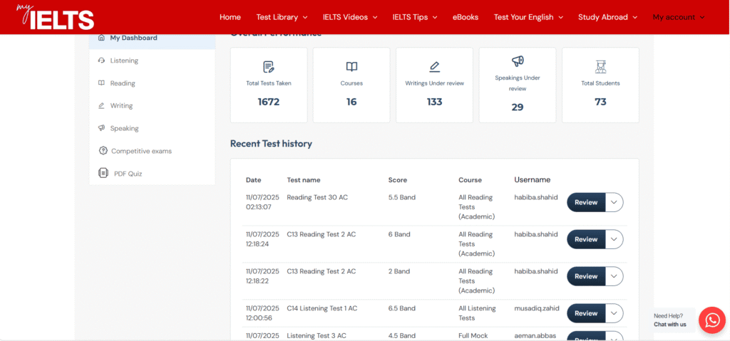Click the 5.5 Band score cell

click(402, 197)
